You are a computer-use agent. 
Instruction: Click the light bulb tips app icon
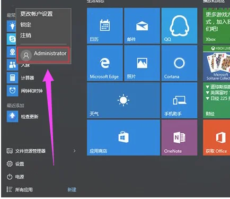[x=12, y=26]
